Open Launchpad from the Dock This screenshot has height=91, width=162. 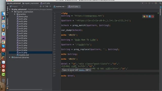coord(3,22)
